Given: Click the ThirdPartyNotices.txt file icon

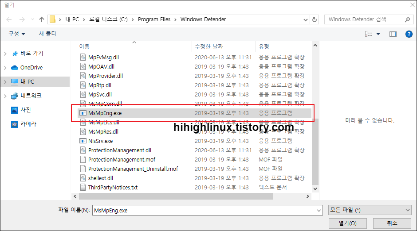Looking at the screenshot, I should pos(83,187).
